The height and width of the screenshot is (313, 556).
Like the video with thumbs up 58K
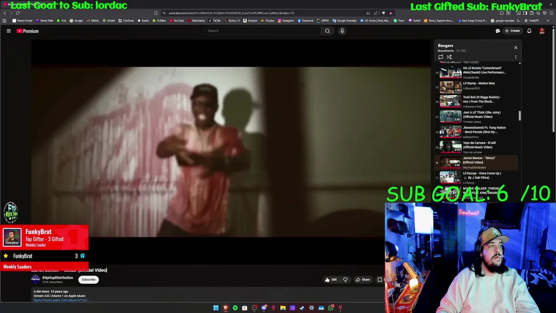coord(331,280)
